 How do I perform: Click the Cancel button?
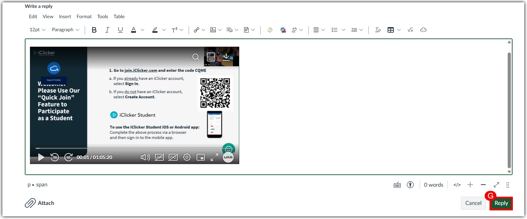(473, 203)
